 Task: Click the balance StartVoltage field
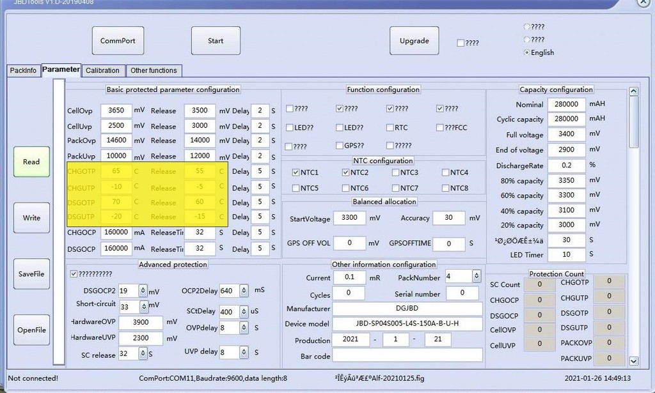point(349,218)
